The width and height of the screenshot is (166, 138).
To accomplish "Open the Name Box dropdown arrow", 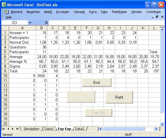I will pyautogui.click(x=30, y=23).
